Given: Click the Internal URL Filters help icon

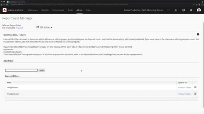Looking at the screenshot, I should pos(198,34).
